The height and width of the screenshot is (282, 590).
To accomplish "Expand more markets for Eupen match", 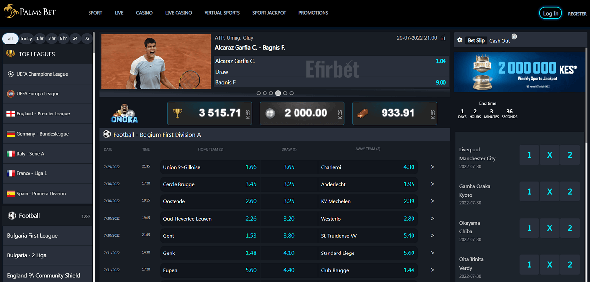I will tap(432, 270).
